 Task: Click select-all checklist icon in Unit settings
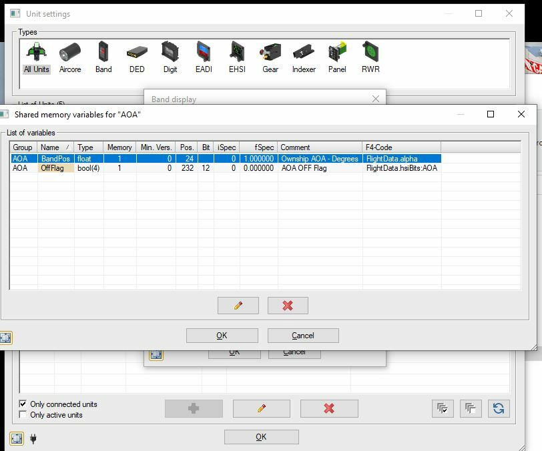pos(443,408)
